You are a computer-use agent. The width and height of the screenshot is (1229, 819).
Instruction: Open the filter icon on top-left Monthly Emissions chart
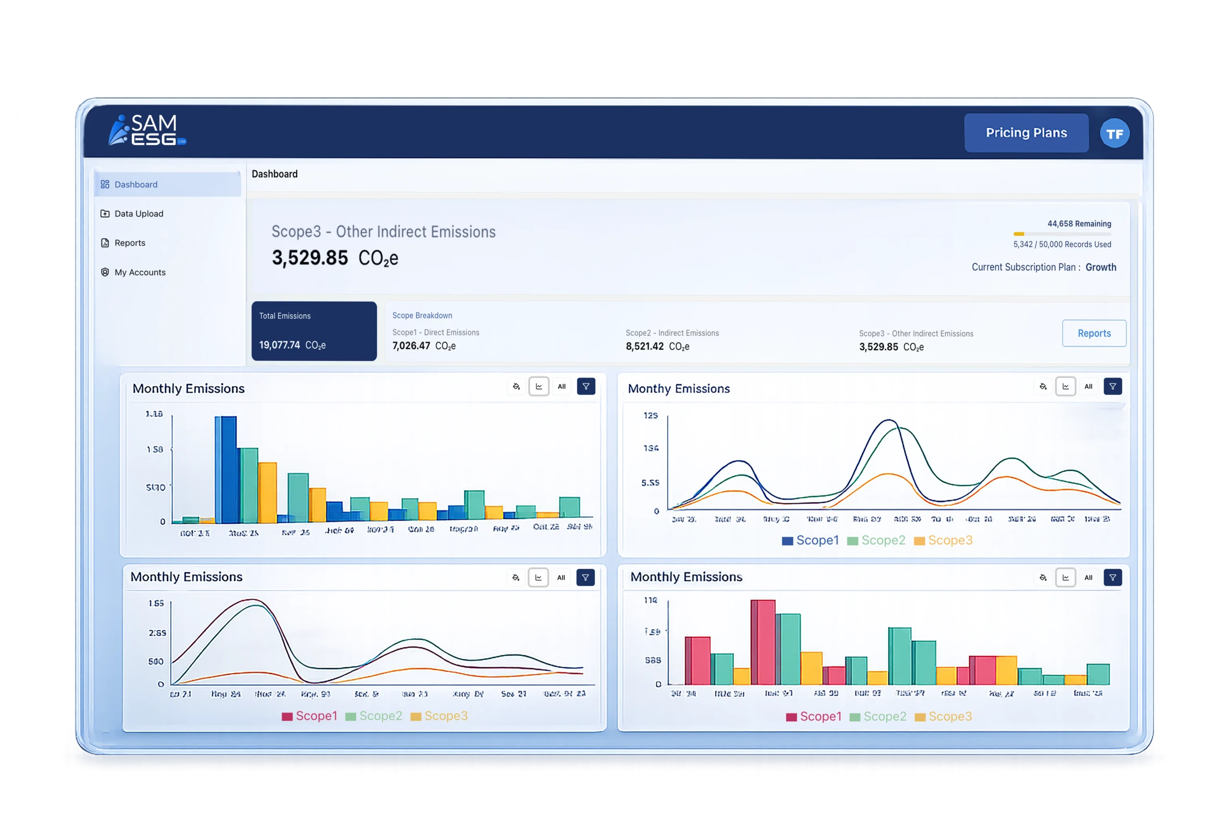point(586,387)
